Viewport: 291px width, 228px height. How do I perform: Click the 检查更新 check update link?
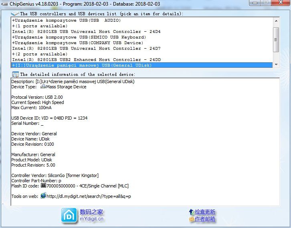coord(205,212)
